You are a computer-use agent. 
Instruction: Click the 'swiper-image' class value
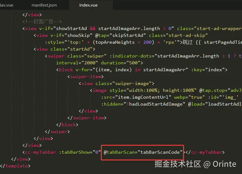132,83
